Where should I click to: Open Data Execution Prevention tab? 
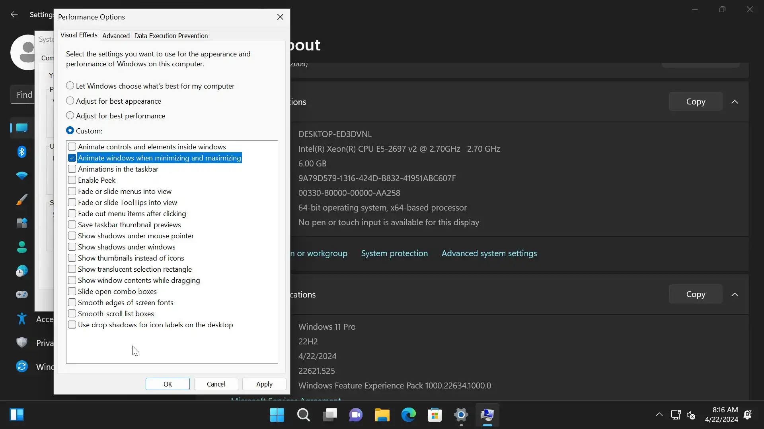171,36
